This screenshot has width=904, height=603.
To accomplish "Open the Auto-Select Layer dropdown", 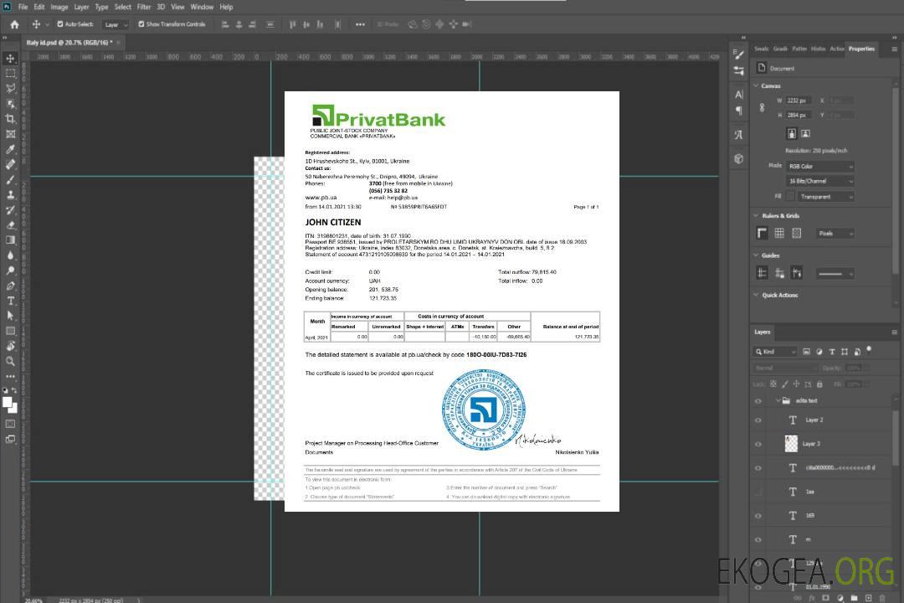I will [116, 24].
